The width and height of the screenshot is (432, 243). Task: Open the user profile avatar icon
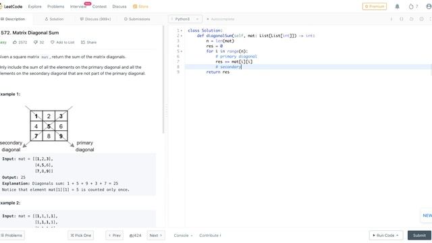point(429,6)
